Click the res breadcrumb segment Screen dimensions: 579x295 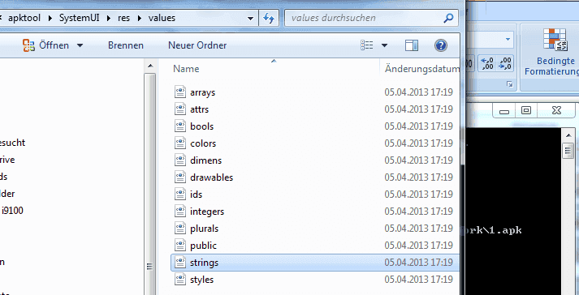coord(123,18)
